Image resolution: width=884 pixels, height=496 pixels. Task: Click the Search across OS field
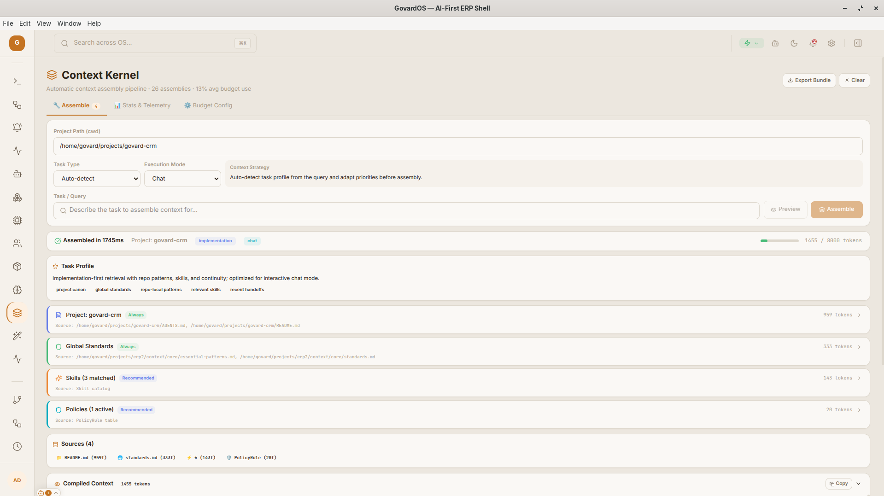pyautogui.click(x=155, y=43)
